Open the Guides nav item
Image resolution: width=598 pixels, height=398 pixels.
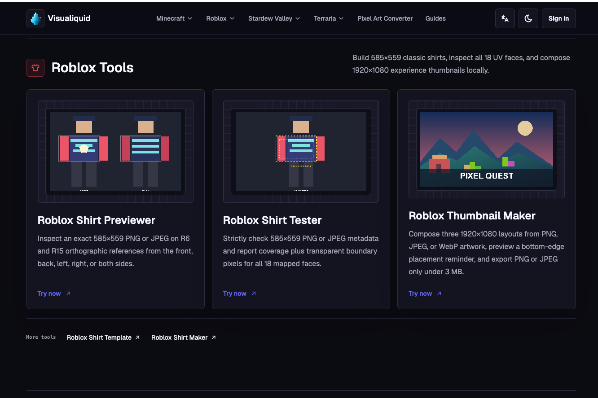pos(435,18)
